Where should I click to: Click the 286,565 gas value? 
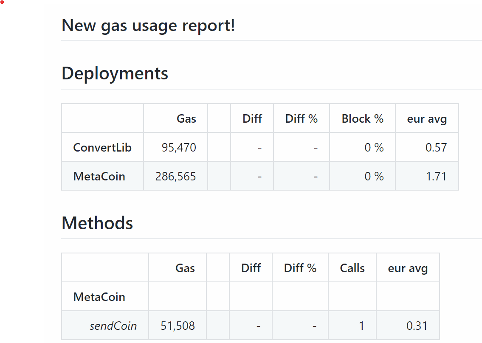pyautogui.click(x=175, y=176)
